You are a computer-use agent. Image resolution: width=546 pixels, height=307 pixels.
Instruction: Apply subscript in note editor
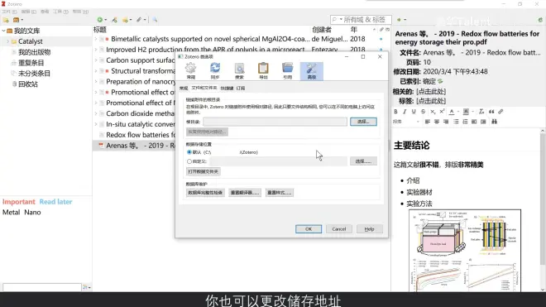click(433, 112)
